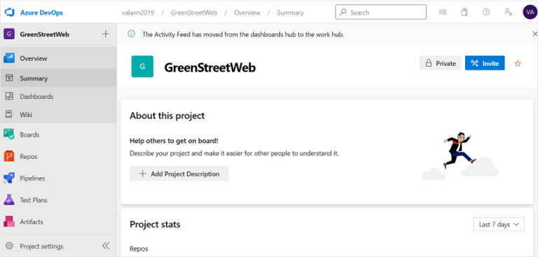Image resolution: width=538 pixels, height=257 pixels.
Task: Favorite the project with the star
Action: 518,64
